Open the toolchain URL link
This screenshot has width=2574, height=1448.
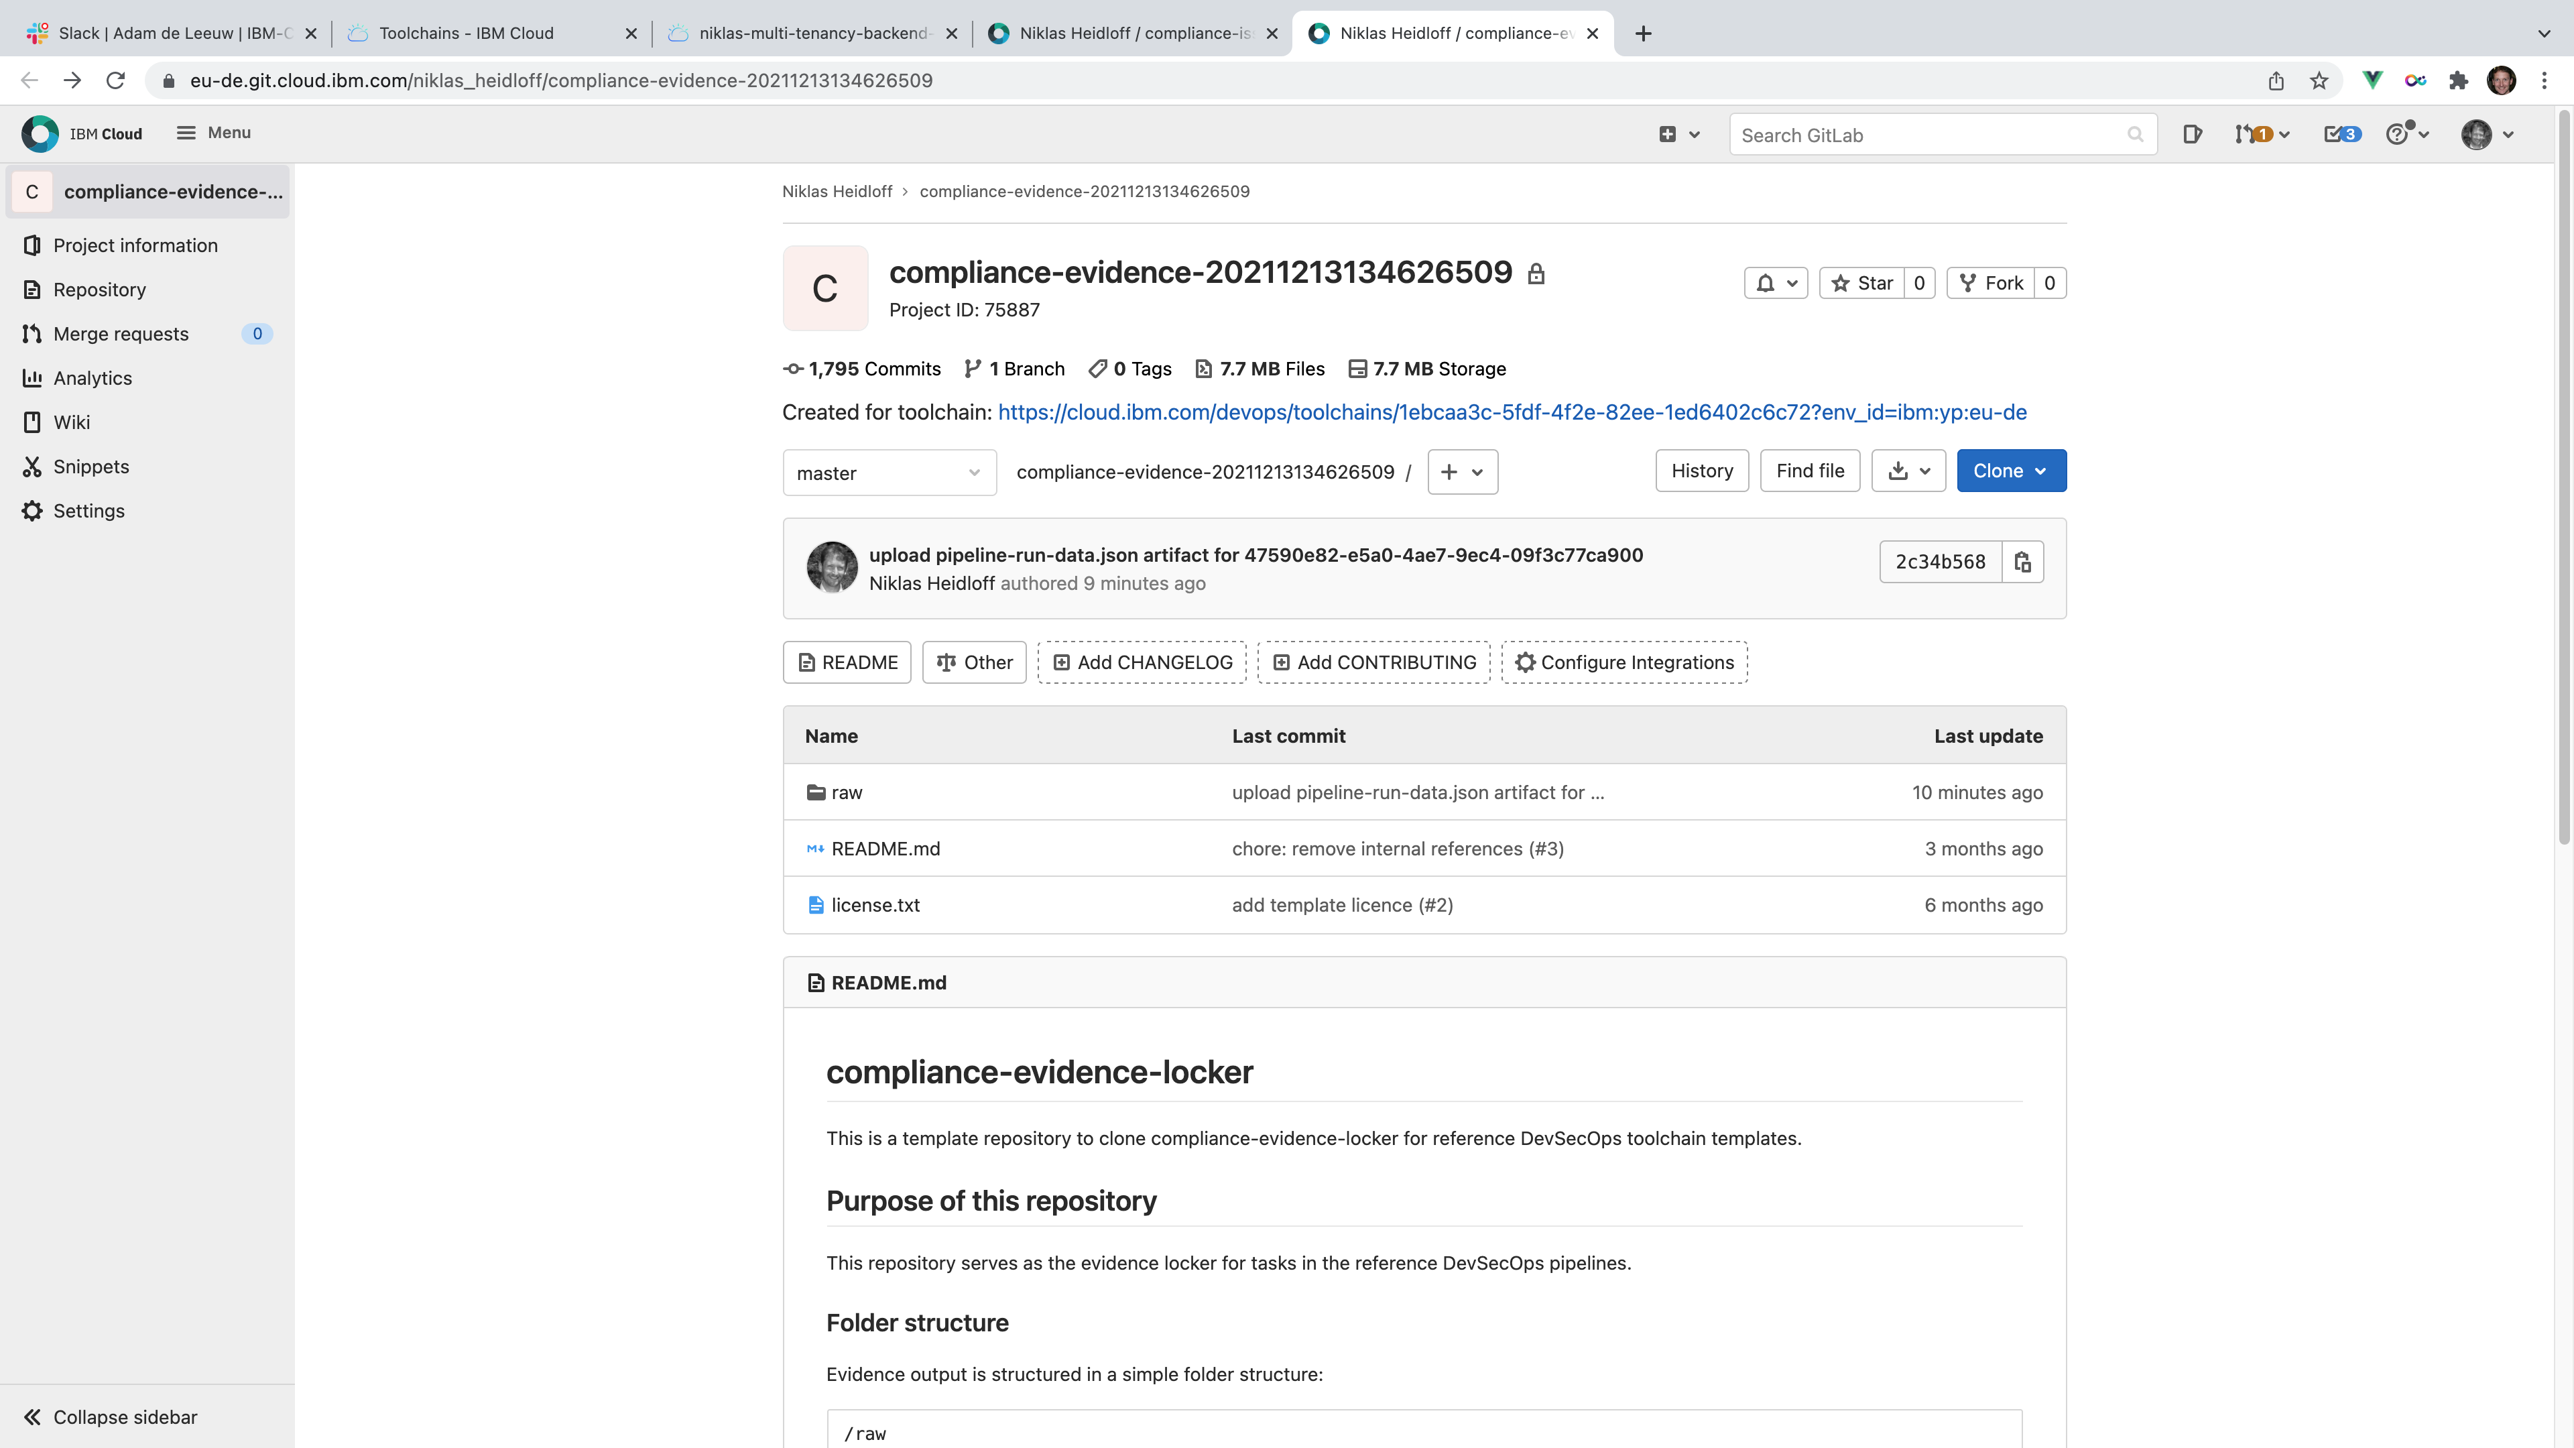pos(1512,413)
